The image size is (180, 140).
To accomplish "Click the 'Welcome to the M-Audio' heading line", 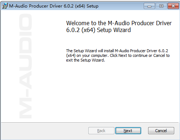I will tap(119, 23).
